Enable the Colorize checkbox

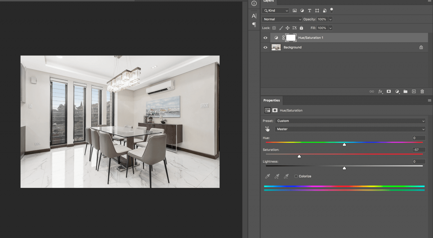tap(296, 176)
